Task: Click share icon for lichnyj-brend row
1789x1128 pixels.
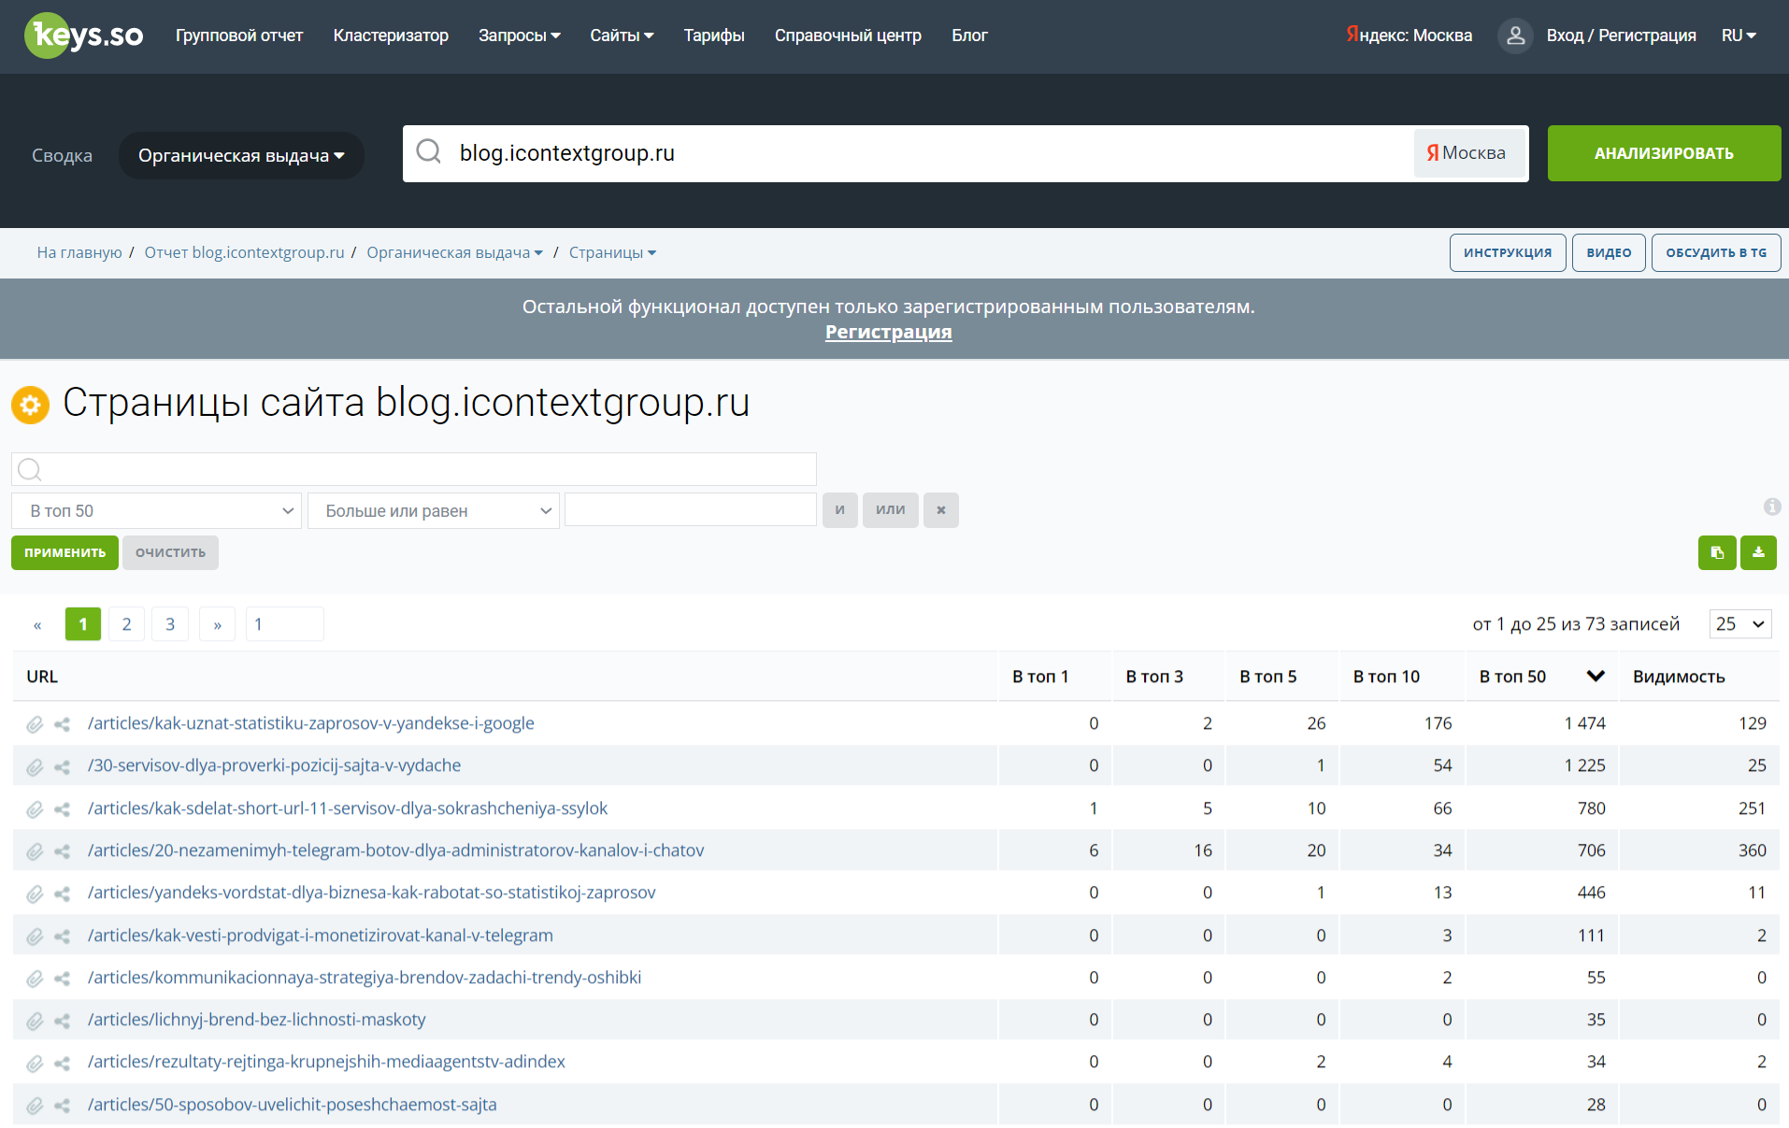Action: click(63, 1021)
